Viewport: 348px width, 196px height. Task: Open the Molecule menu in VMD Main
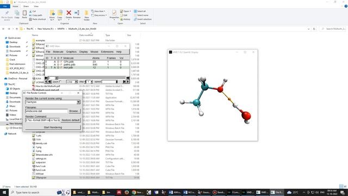[x=58, y=52]
